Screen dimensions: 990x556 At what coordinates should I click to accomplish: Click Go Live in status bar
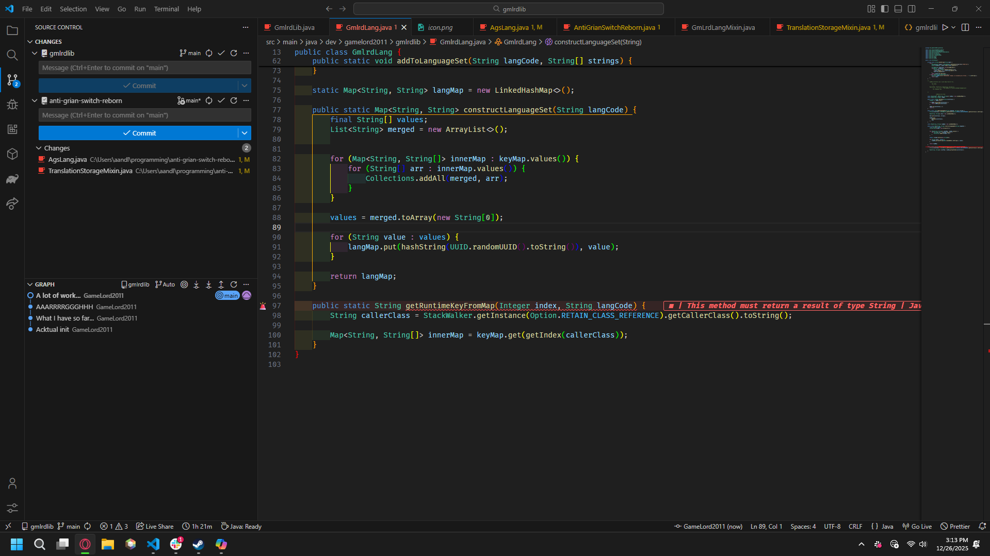click(917, 526)
